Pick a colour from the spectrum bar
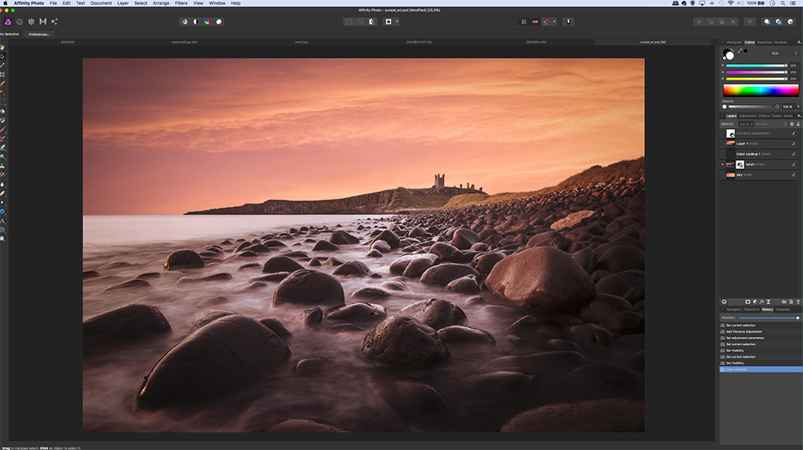803x450 pixels. pos(760,91)
